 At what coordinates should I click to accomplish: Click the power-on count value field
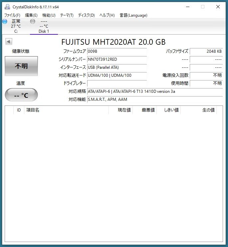click(x=206, y=75)
